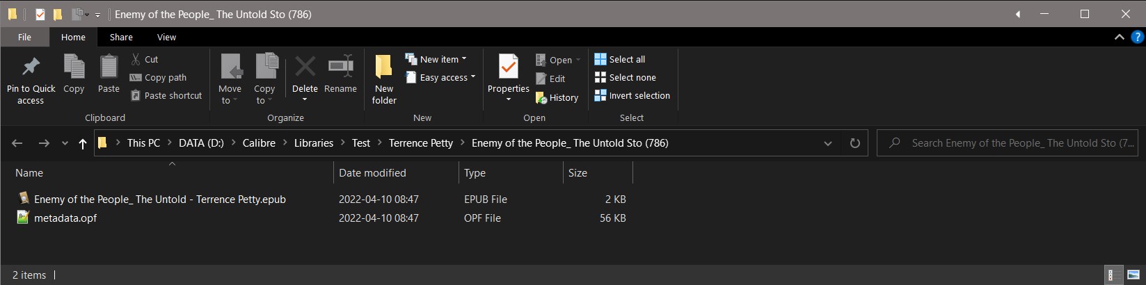Navigate up one folder level
The image size is (1146, 285).
(83, 143)
